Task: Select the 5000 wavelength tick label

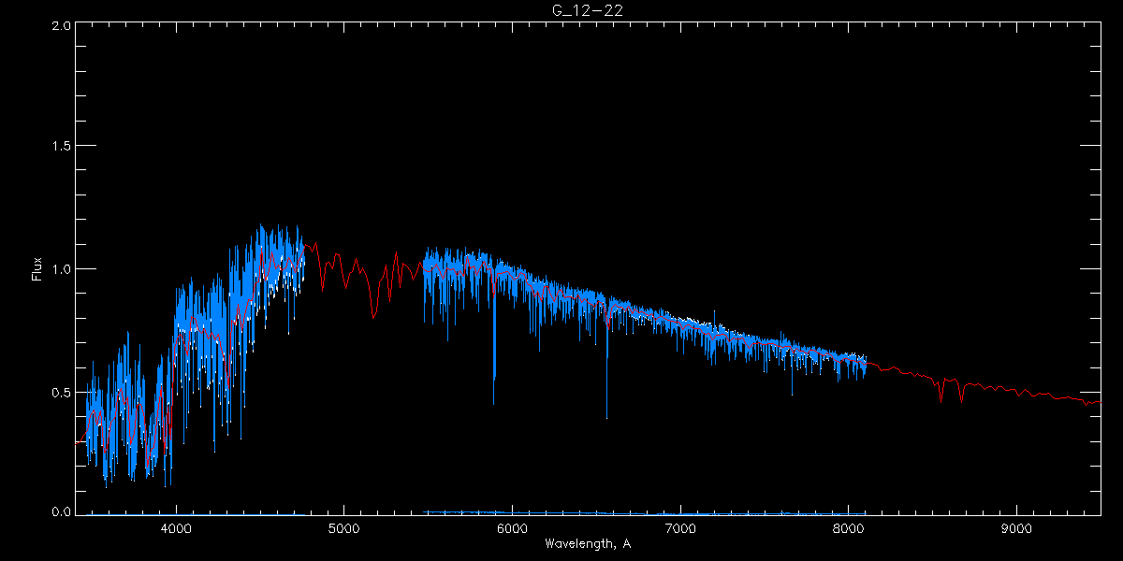Action: (343, 527)
